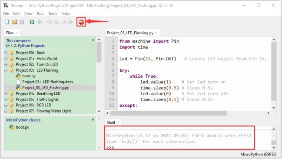The image size is (282, 159).
Task: Expand Project 06: RGB LED folder
Action: [x=6, y=105]
